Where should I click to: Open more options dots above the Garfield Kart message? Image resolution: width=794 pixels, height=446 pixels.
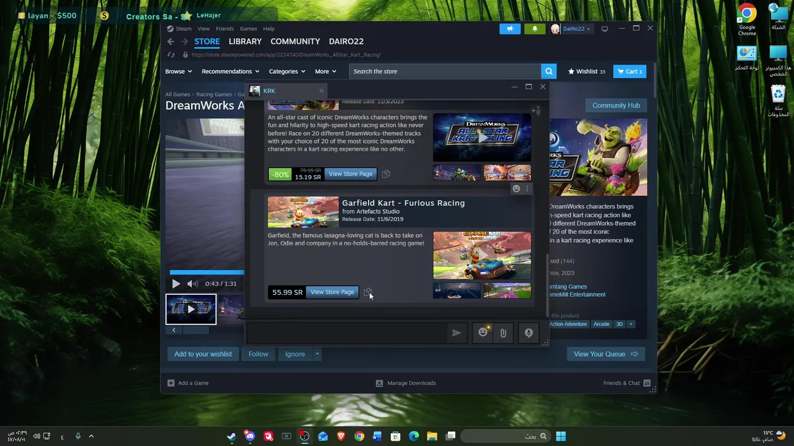tap(527, 189)
